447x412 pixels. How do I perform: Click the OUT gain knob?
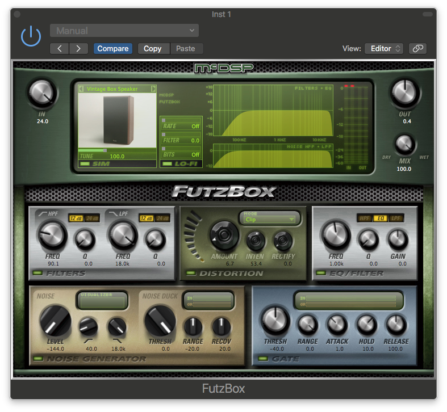coord(405,93)
